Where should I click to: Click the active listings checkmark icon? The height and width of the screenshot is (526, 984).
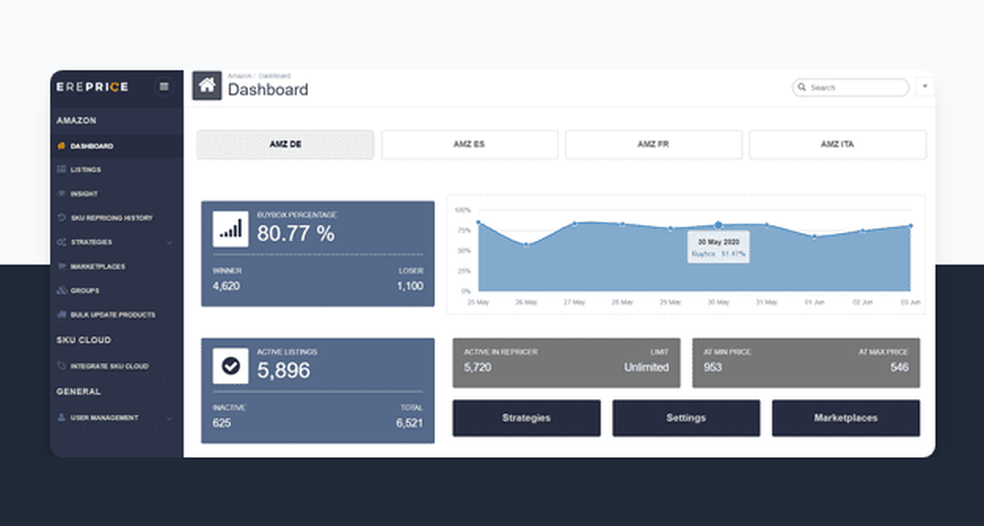pos(230,366)
